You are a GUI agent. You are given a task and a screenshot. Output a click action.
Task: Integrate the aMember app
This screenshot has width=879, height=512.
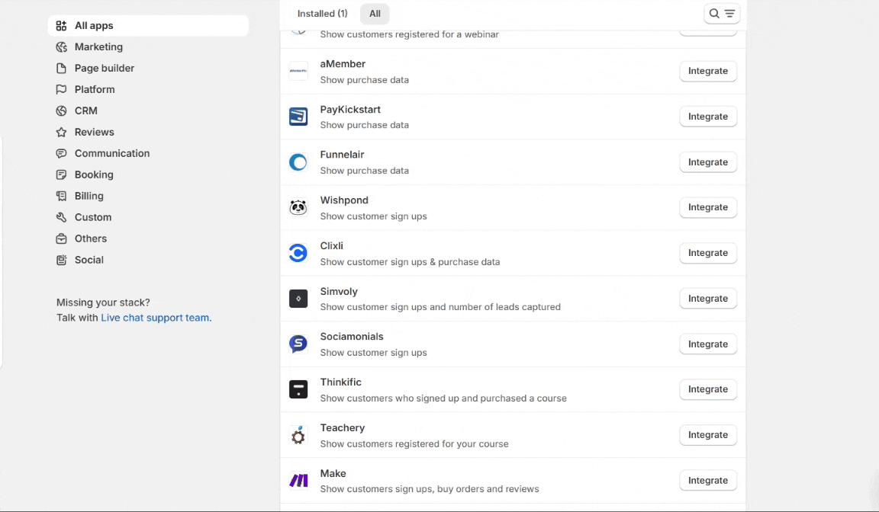pyautogui.click(x=708, y=71)
